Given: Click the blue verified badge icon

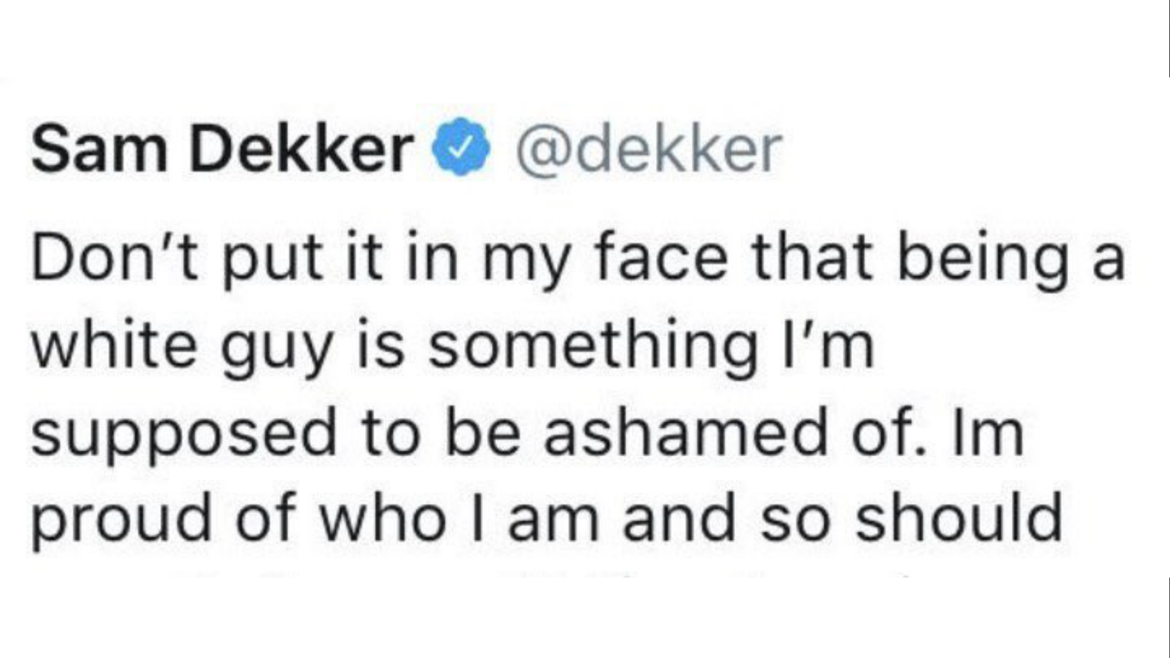Looking at the screenshot, I should click(461, 147).
